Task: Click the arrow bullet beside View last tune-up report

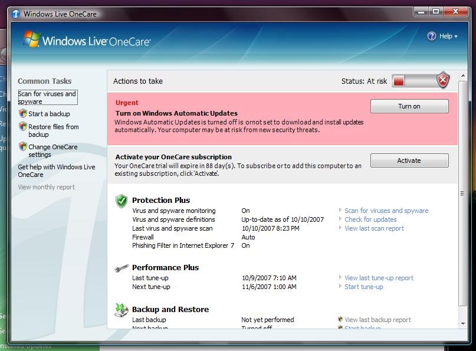Action: tap(340, 277)
